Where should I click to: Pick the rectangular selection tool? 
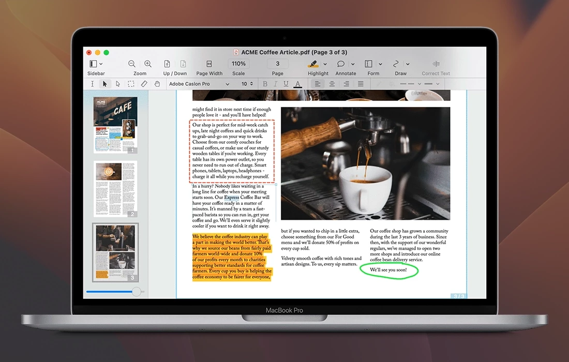tap(131, 84)
